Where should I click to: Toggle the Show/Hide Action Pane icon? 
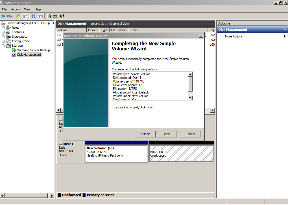40,16
